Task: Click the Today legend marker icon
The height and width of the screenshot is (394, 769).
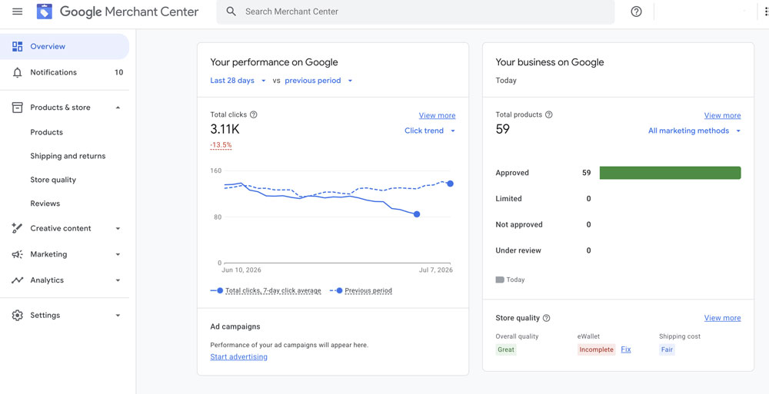Action: click(x=500, y=280)
